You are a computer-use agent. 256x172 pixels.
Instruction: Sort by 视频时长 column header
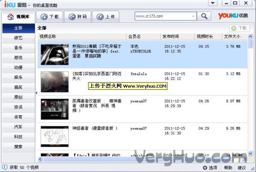point(208,37)
